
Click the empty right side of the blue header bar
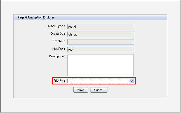(x=126, y=17)
